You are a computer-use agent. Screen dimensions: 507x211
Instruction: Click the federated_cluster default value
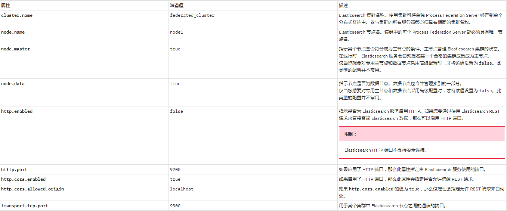click(192, 15)
